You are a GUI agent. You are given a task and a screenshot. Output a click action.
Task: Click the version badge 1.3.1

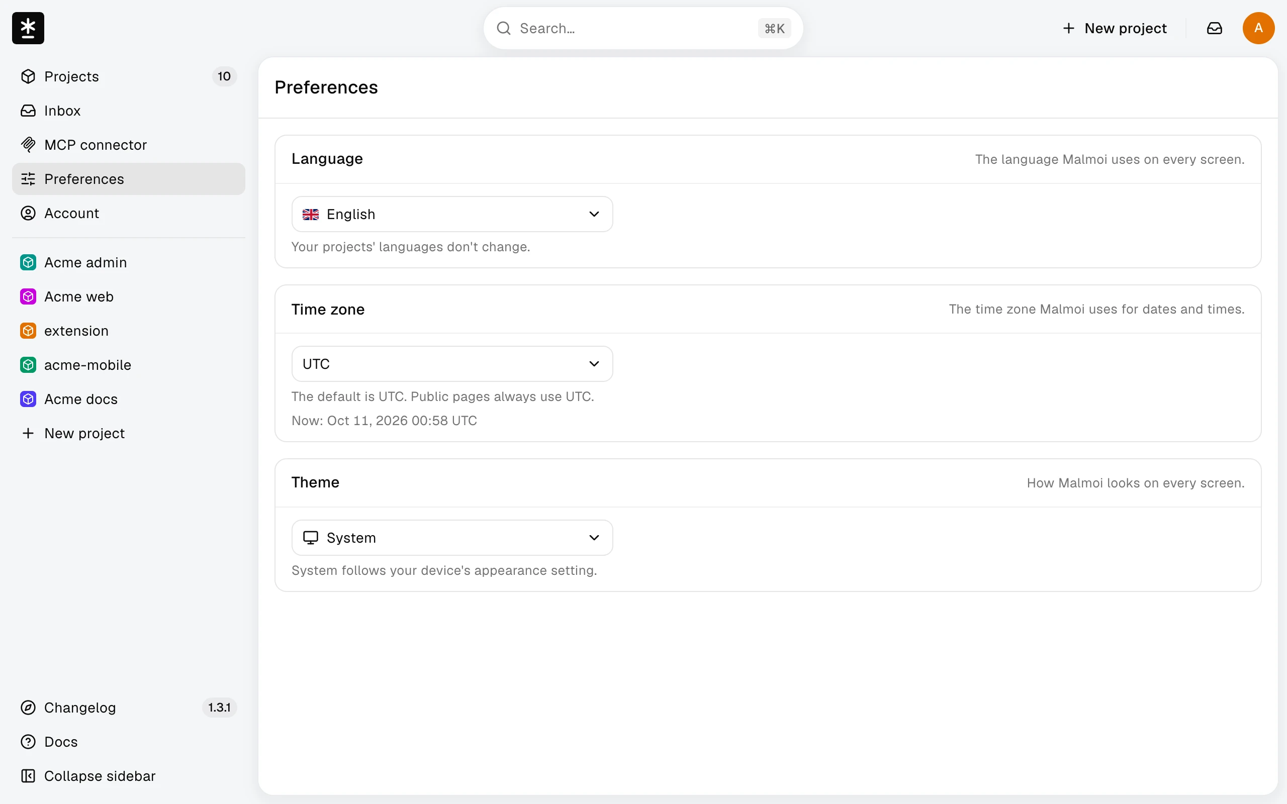(x=219, y=708)
